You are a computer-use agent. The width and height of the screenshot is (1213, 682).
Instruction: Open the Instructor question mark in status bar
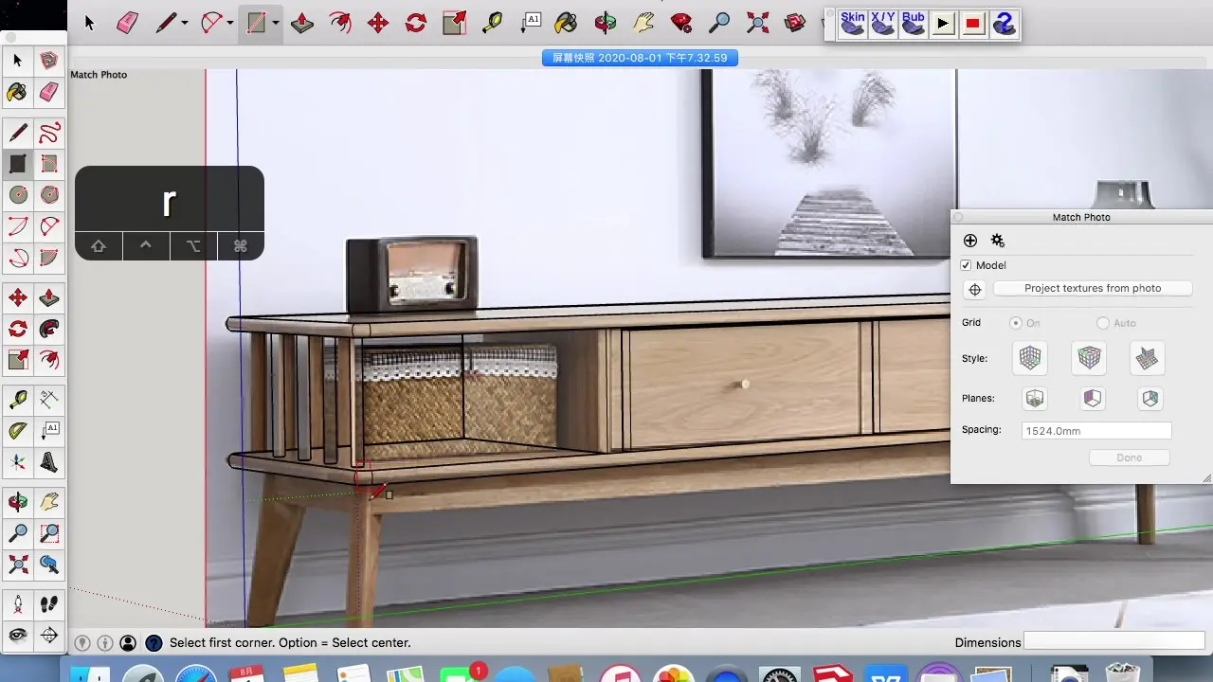coord(154,643)
